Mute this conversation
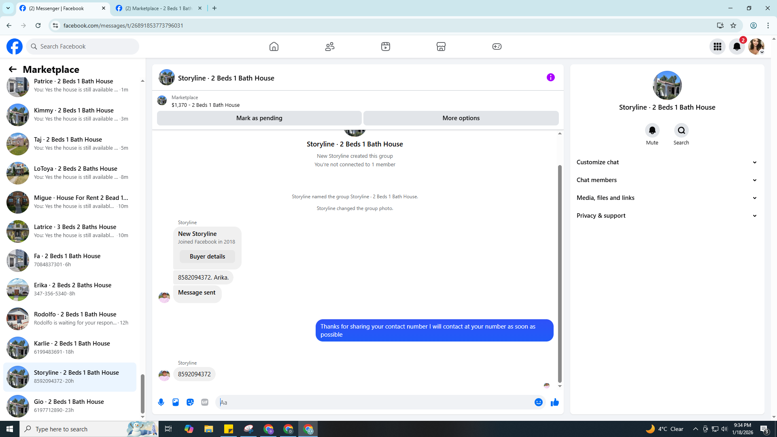Viewport: 777px width, 437px height. (652, 131)
